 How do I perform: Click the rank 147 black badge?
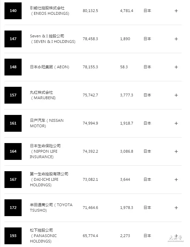point(13,39)
